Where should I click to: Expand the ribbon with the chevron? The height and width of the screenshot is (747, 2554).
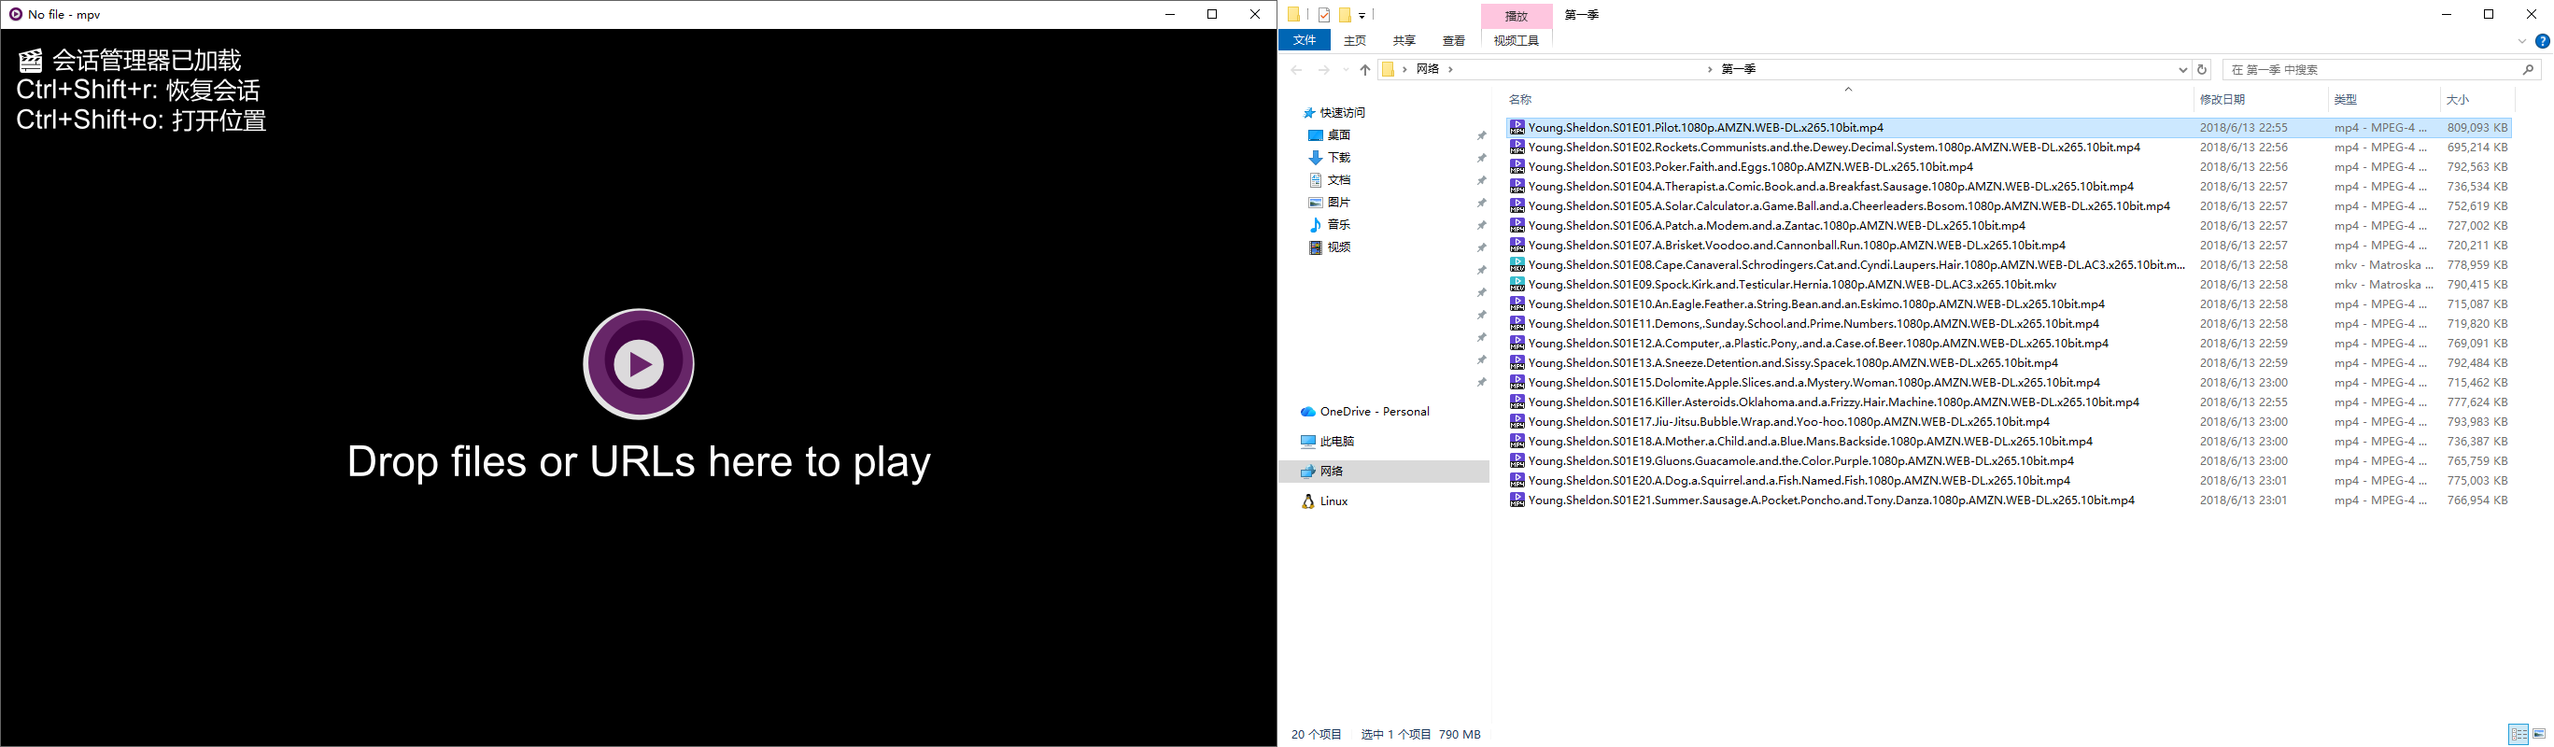(x=2522, y=41)
